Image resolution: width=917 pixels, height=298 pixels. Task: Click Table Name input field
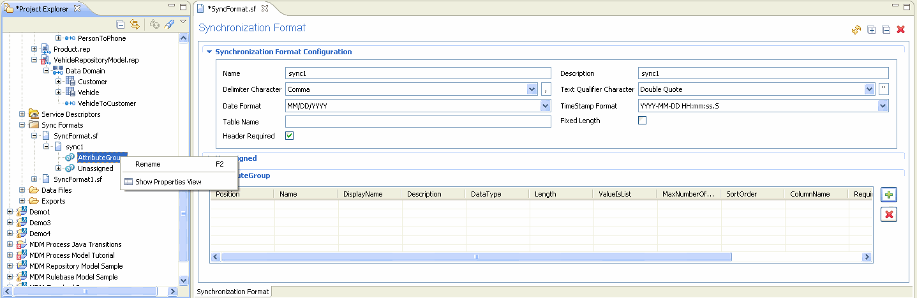coord(418,121)
